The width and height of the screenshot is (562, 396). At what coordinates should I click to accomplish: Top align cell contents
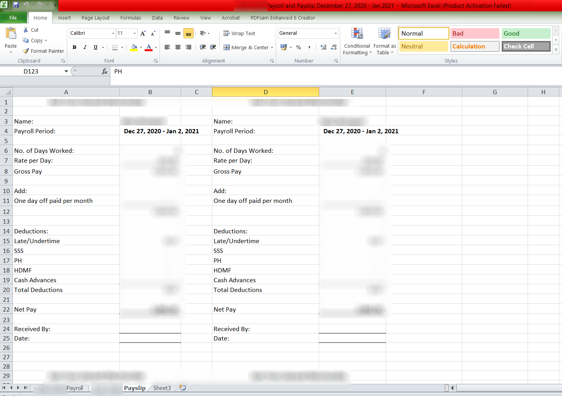click(x=167, y=33)
